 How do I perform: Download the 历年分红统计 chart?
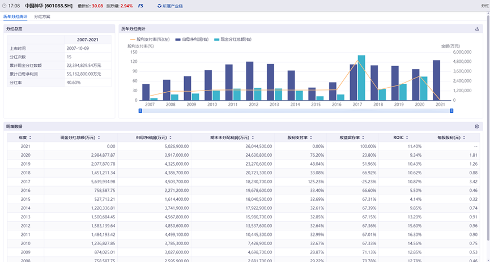tap(477, 29)
